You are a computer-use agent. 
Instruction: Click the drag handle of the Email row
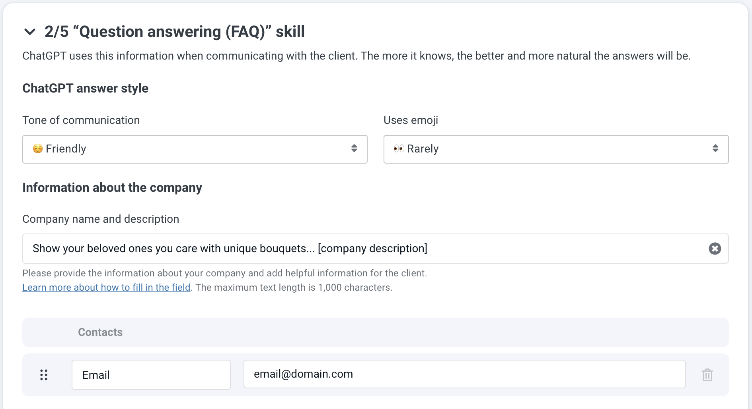coord(44,375)
